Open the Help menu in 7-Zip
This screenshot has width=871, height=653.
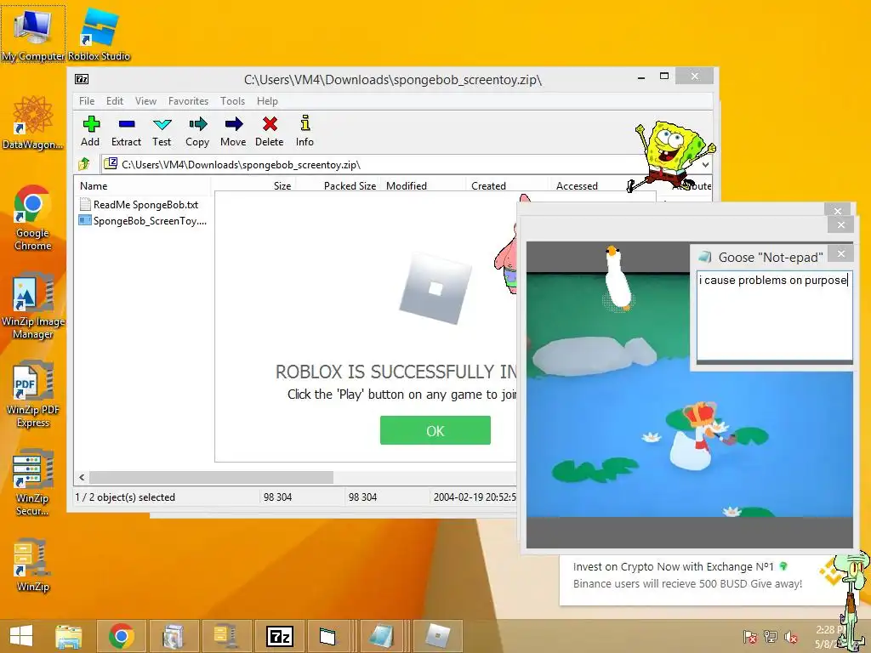[x=267, y=101]
